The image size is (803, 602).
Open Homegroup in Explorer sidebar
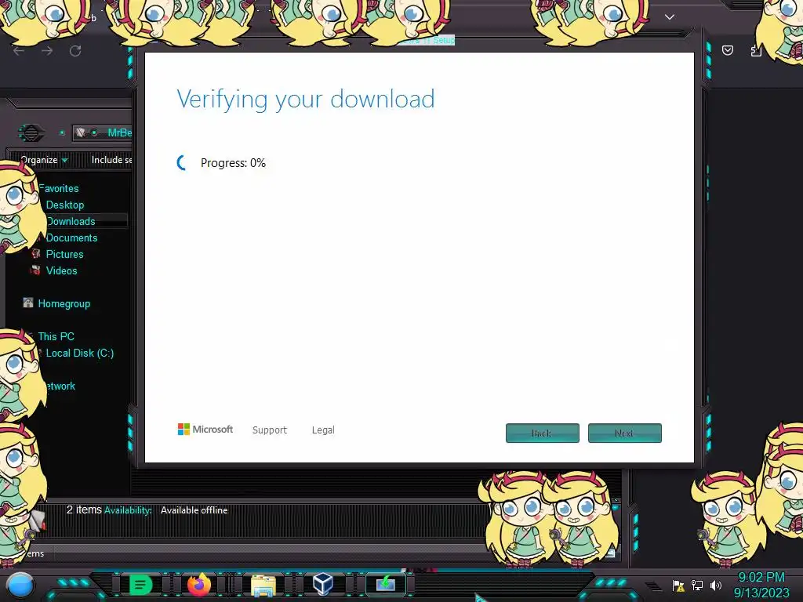click(x=64, y=303)
